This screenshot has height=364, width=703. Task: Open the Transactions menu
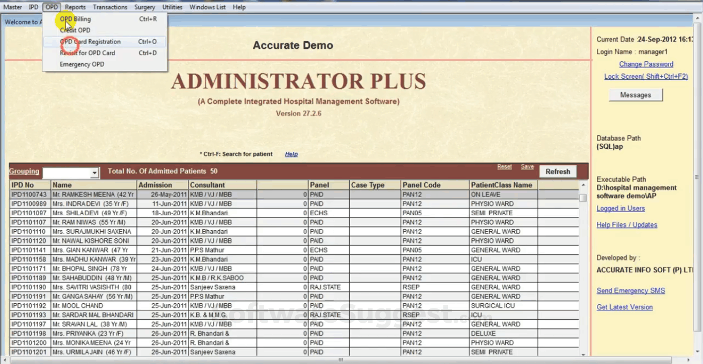[x=110, y=7]
